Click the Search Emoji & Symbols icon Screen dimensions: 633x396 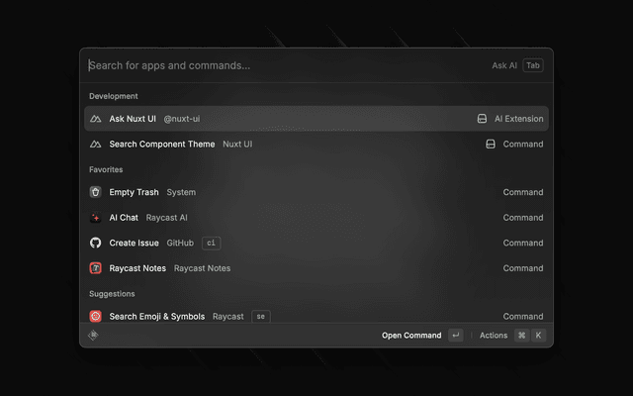click(95, 316)
